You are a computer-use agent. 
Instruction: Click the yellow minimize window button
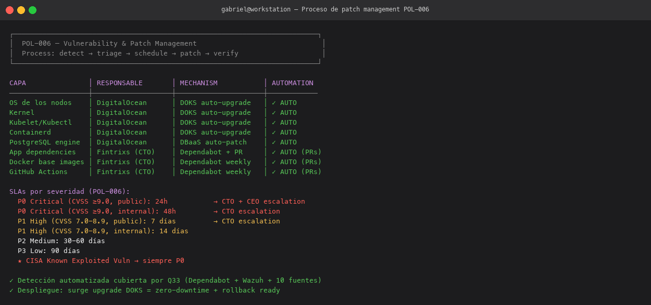coord(21,10)
